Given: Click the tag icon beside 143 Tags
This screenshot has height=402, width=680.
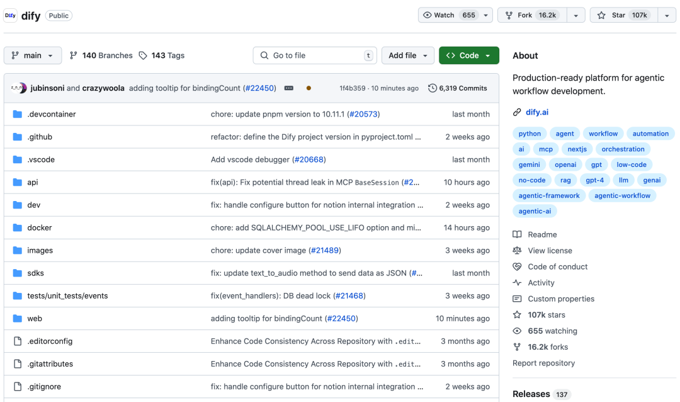Looking at the screenshot, I should pos(143,55).
